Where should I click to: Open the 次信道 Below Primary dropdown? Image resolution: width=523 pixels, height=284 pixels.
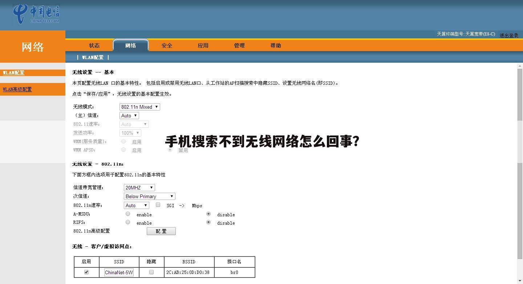(x=149, y=196)
